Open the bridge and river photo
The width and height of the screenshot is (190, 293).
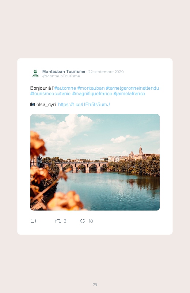point(95,162)
